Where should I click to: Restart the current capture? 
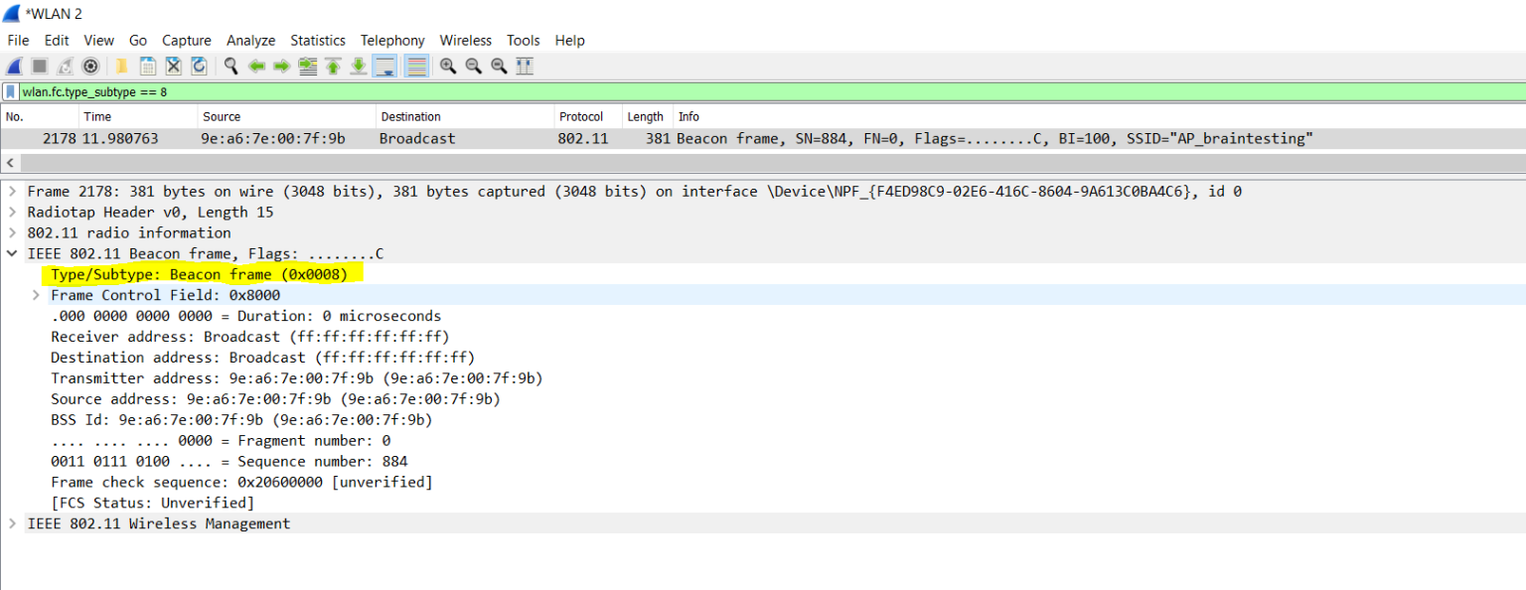[62, 66]
